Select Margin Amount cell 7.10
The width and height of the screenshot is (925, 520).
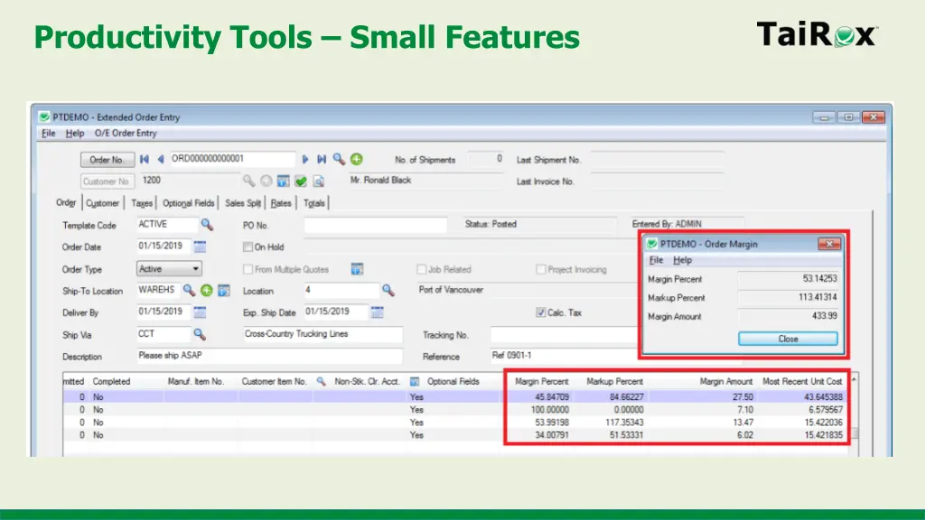(x=745, y=409)
